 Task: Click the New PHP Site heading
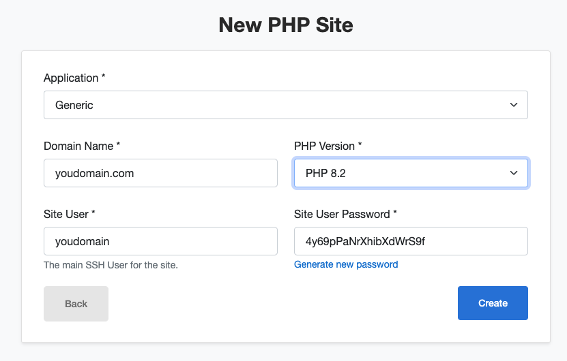pyautogui.click(x=286, y=25)
